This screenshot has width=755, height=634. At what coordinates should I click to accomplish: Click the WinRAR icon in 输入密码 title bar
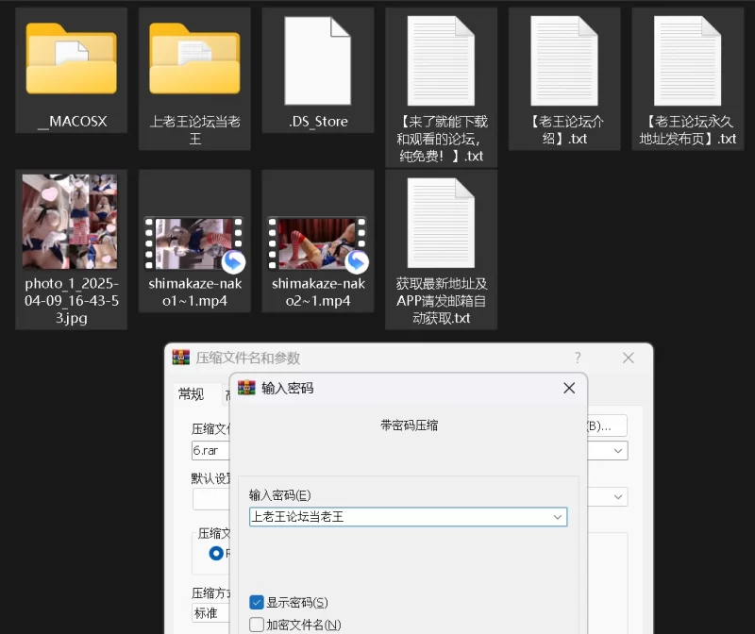[247, 388]
